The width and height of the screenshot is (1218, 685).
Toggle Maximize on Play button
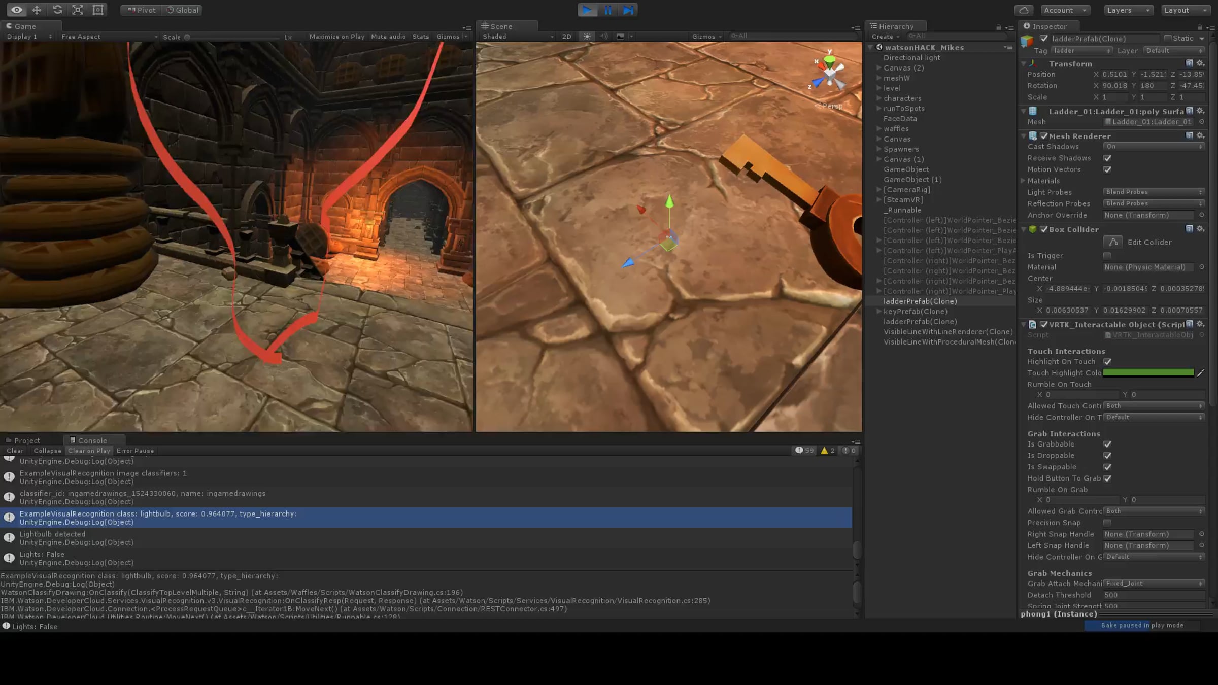coord(336,37)
